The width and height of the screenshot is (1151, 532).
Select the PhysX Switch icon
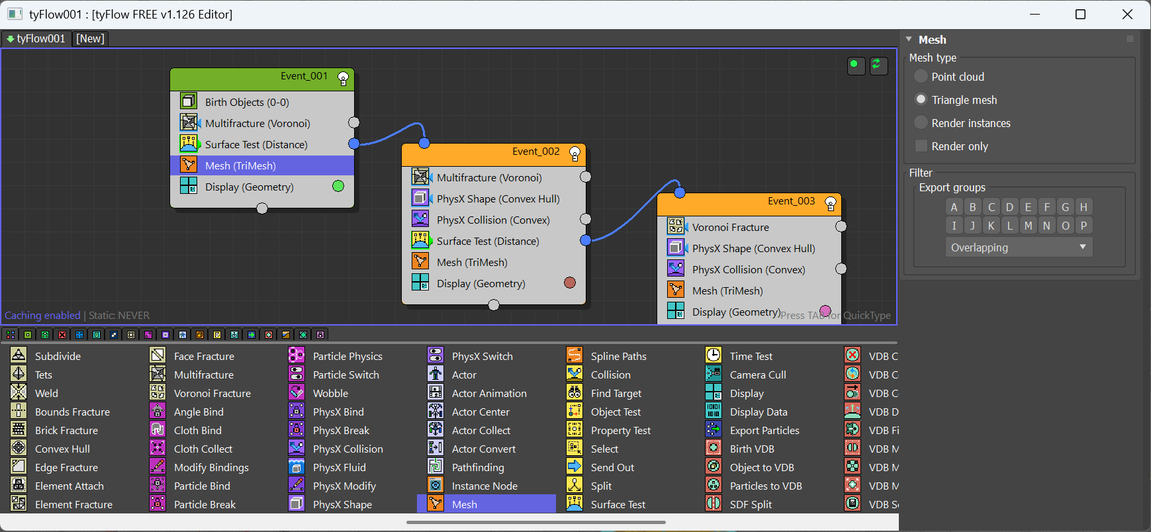coord(436,355)
